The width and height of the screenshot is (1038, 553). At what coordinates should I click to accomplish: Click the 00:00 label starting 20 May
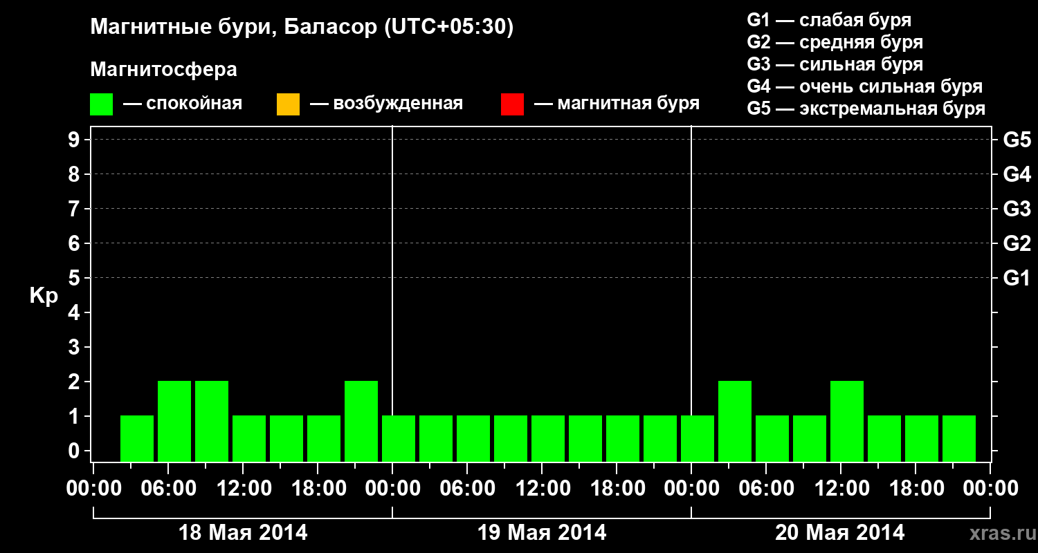(691, 489)
